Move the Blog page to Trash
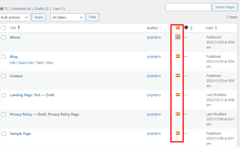Screen dimensions: 240x147 39,63
